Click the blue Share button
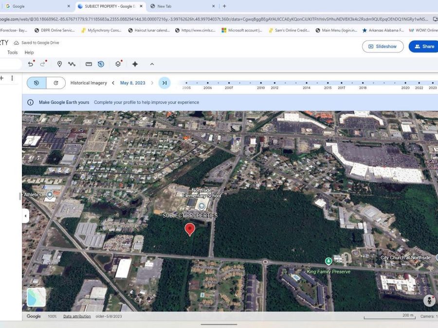This screenshot has height=328, width=438. (x=424, y=47)
